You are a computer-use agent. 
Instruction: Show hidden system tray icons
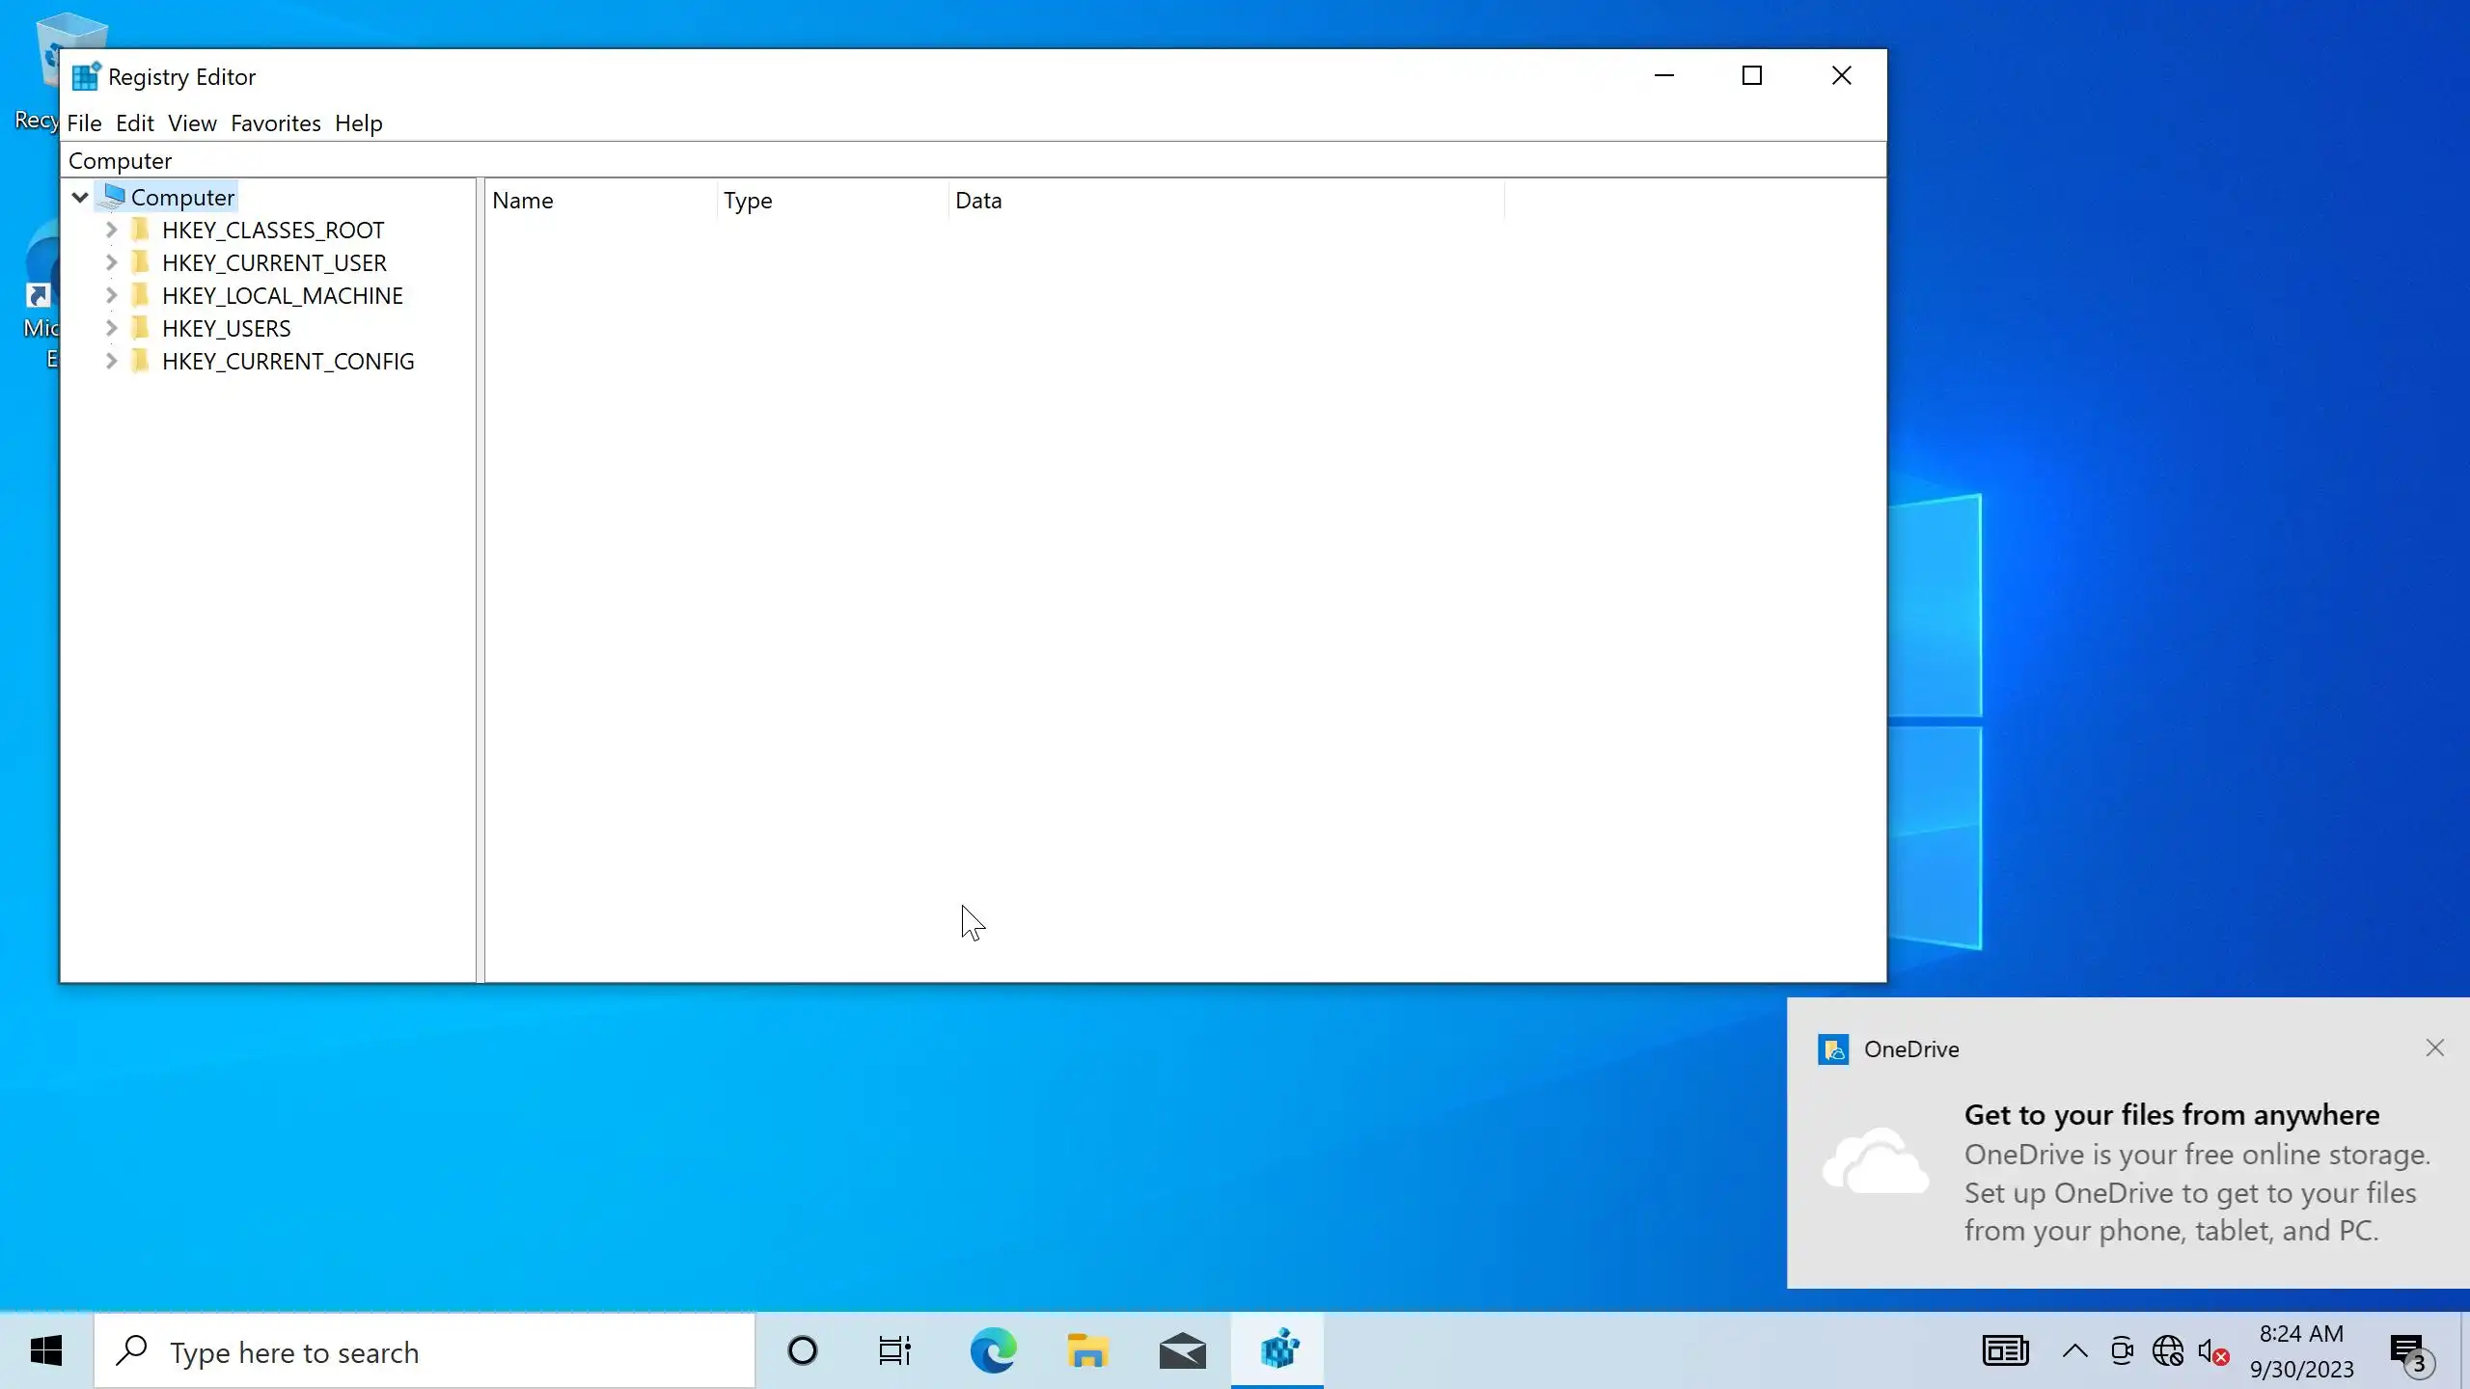(x=2074, y=1351)
